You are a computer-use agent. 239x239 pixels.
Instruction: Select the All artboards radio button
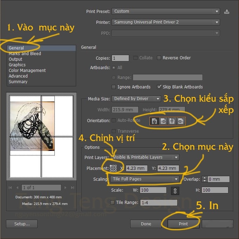[x=114, y=68]
